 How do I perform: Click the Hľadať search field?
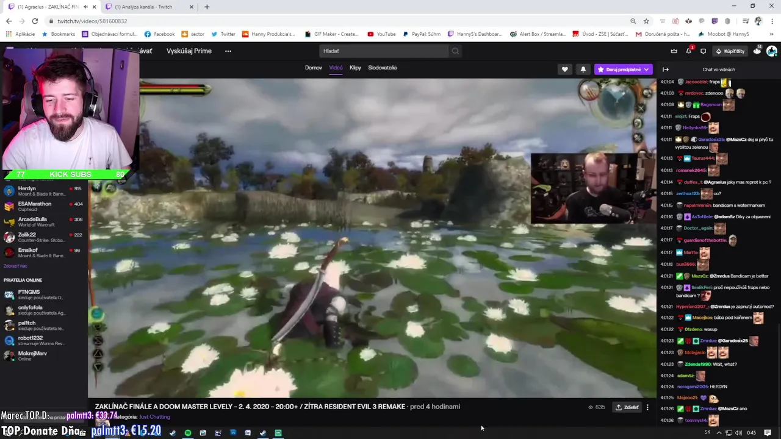point(383,51)
